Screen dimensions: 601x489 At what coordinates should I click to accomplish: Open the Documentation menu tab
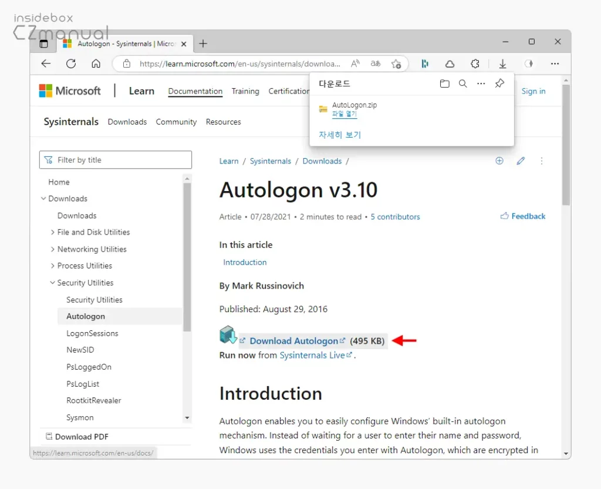tap(195, 91)
